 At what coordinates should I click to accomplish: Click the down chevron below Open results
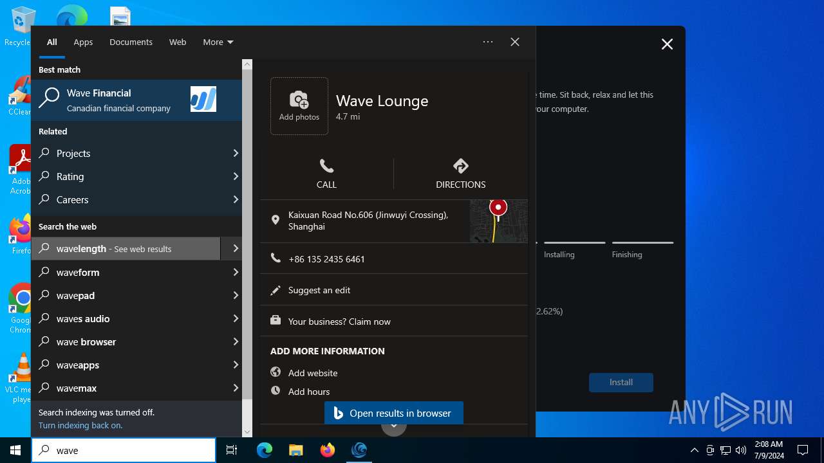pyautogui.click(x=394, y=426)
